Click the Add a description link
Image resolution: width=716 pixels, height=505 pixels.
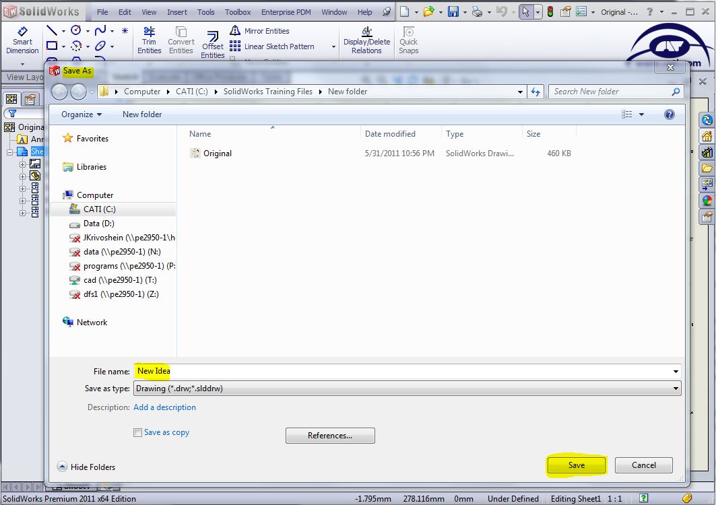(x=164, y=407)
